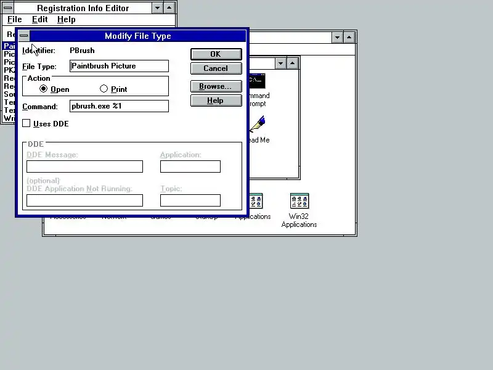Select the Open action radio button
This screenshot has width=493, height=370.
pyautogui.click(x=43, y=89)
